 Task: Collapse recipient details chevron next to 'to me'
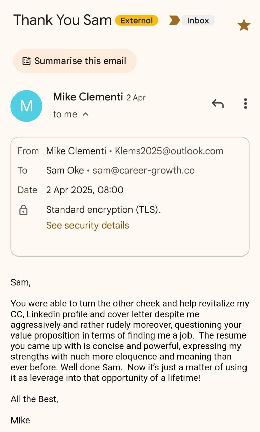86,114
